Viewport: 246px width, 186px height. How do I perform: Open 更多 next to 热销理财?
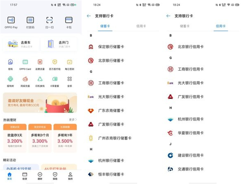pyautogui.click(x=73, y=120)
